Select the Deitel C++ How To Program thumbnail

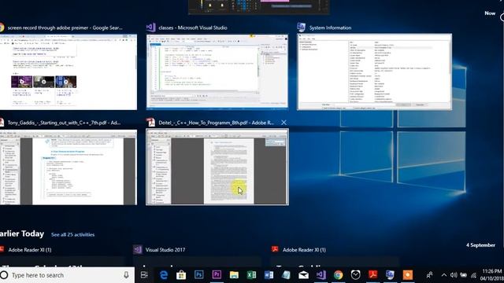(x=217, y=167)
